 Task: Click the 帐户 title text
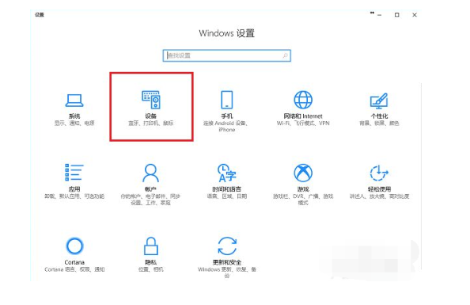(x=150, y=189)
